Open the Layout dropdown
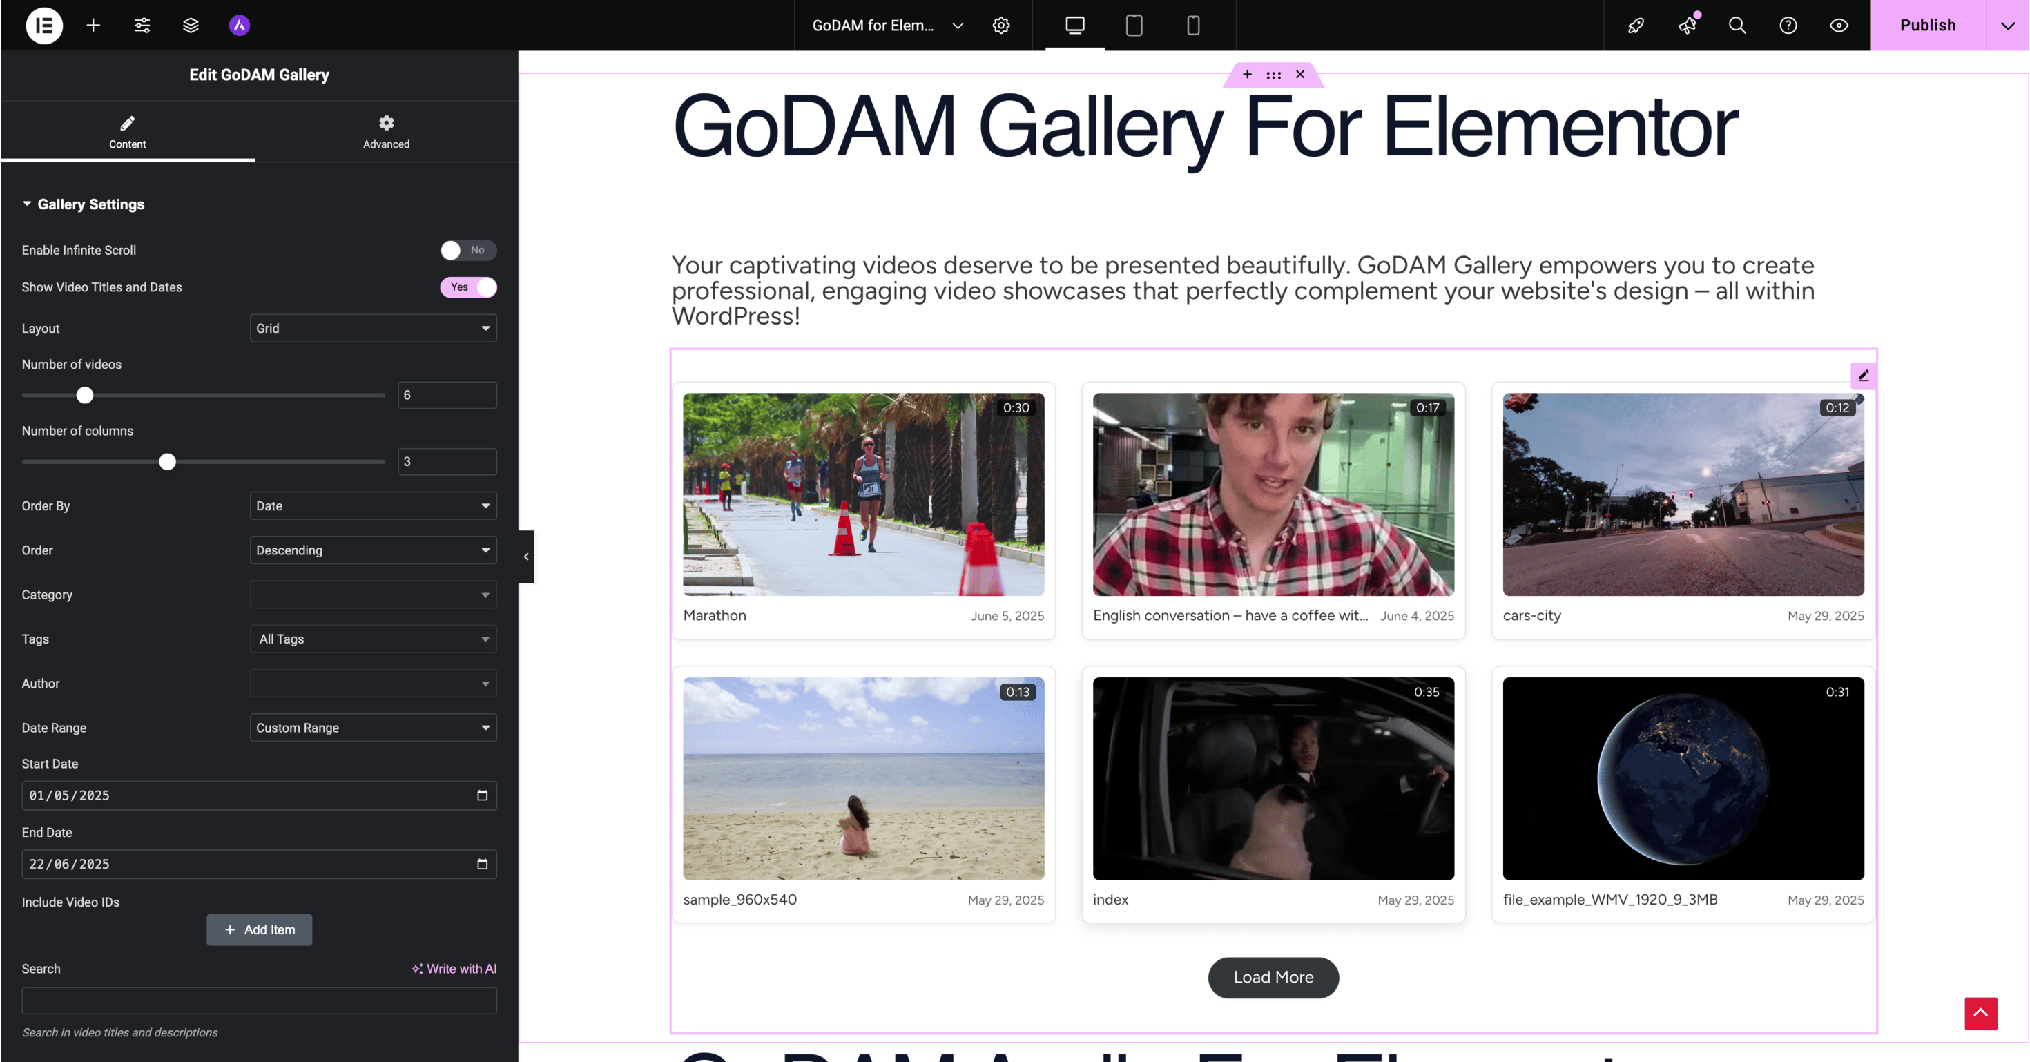The width and height of the screenshot is (2030, 1062). 373,328
